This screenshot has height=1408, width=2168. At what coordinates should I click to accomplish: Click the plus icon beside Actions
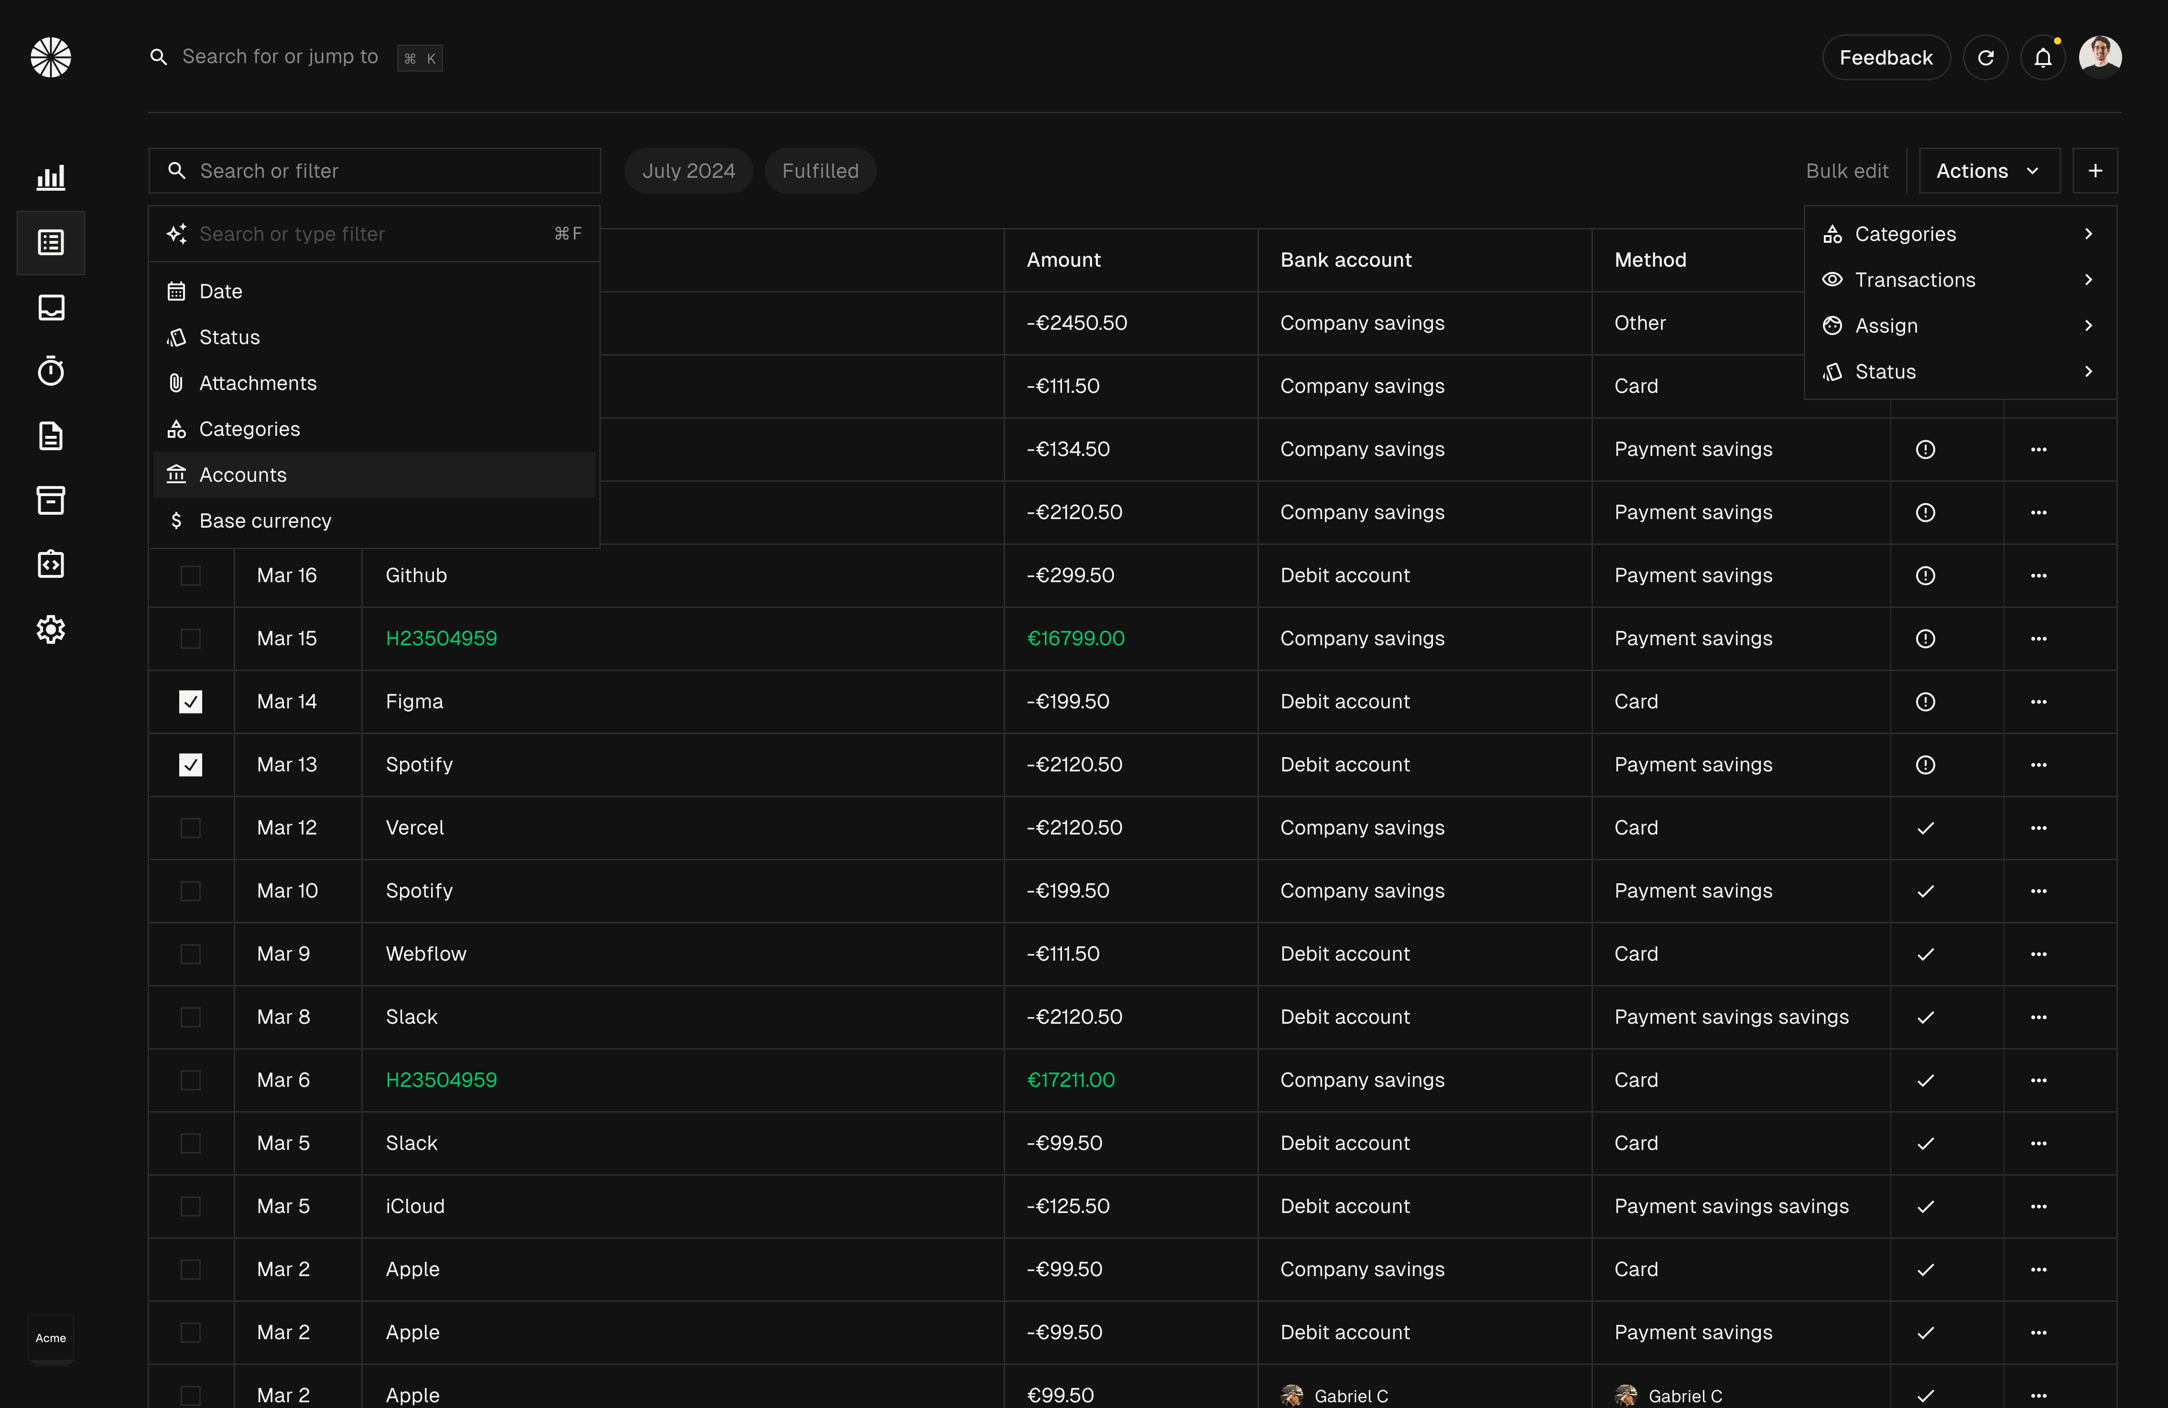(x=2094, y=171)
